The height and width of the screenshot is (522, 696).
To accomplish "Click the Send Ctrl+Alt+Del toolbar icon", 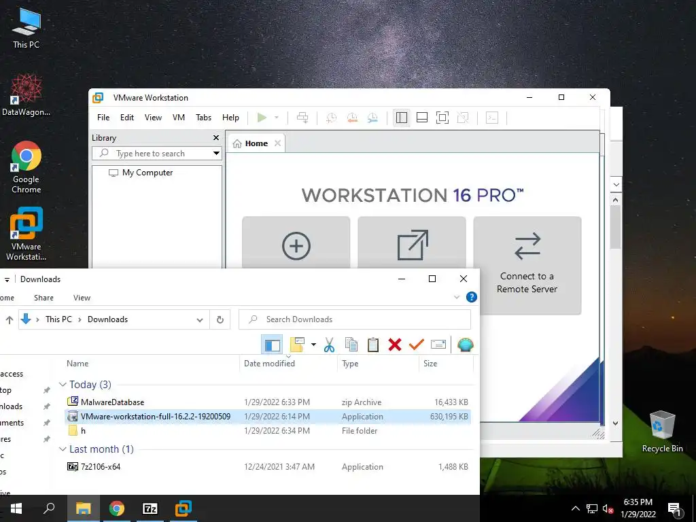I will (302, 118).
